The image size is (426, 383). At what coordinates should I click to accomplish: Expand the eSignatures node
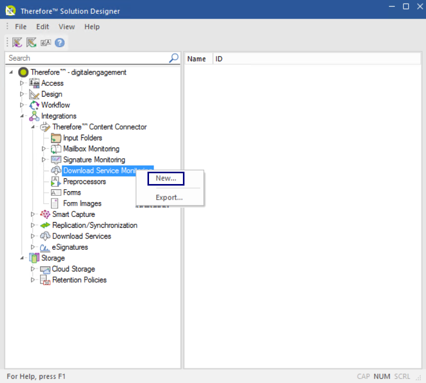point(32,247)
